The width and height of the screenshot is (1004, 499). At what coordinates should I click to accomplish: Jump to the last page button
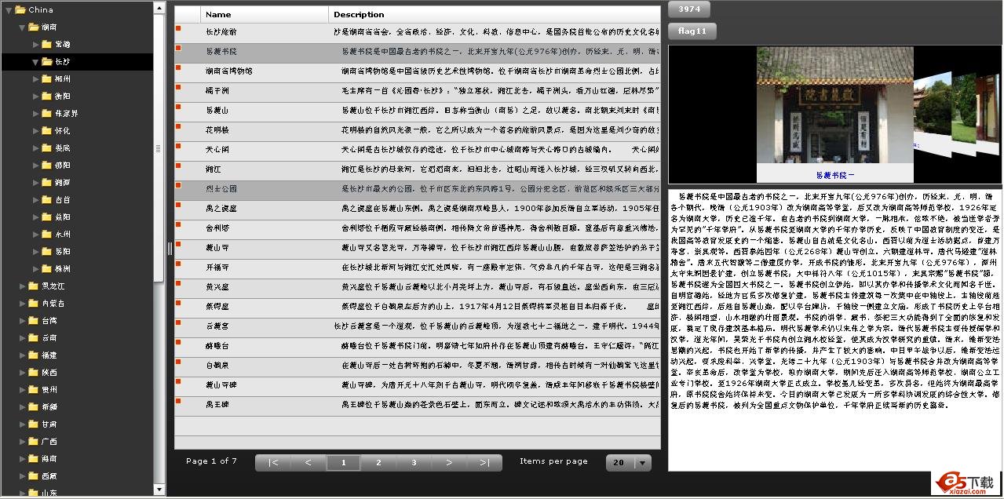484,463
